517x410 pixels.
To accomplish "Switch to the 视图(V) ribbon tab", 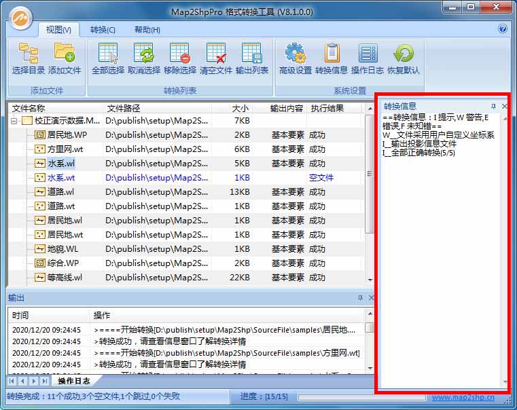I will pyautogui.click(x=58, y=30).
